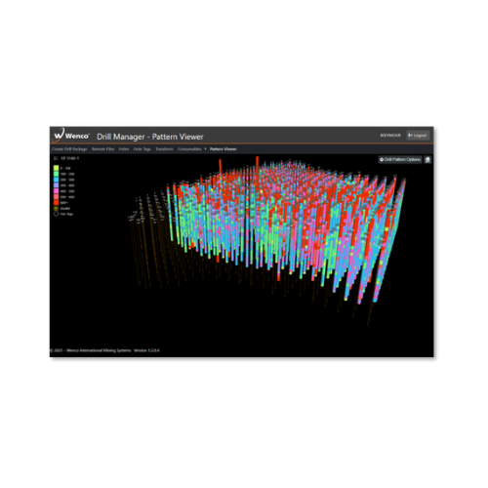Click the yellow-green 0-100 legend swatch

[x=56, y=168]
